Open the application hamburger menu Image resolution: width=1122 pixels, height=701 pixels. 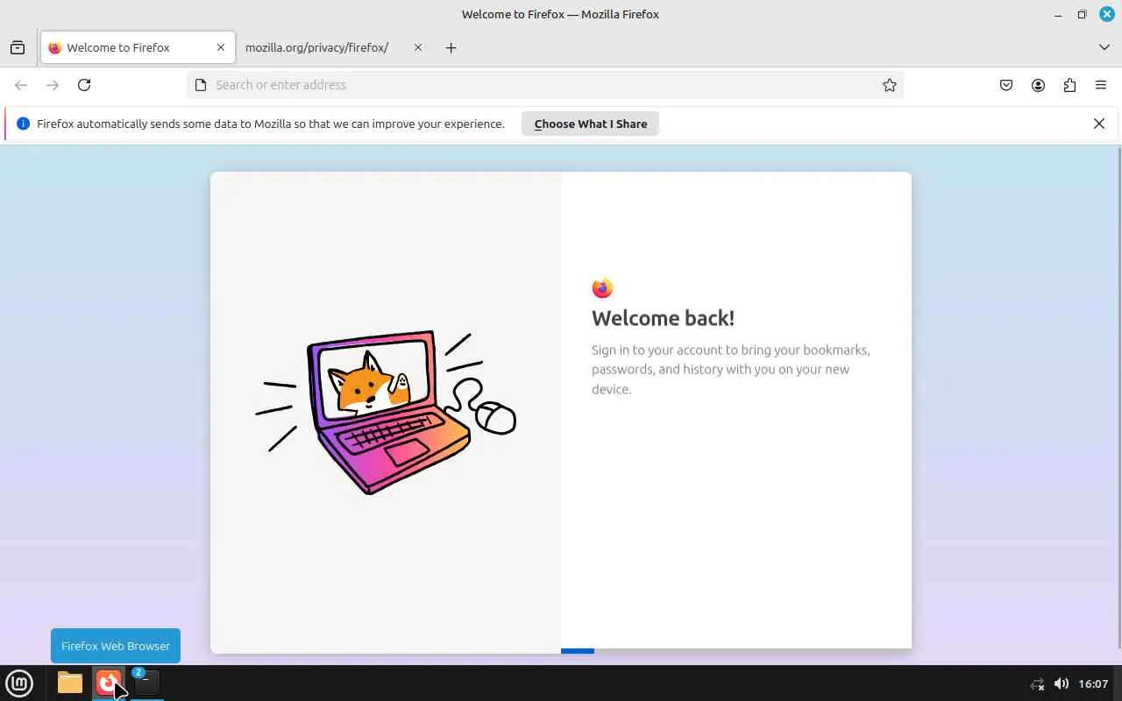1101,85
